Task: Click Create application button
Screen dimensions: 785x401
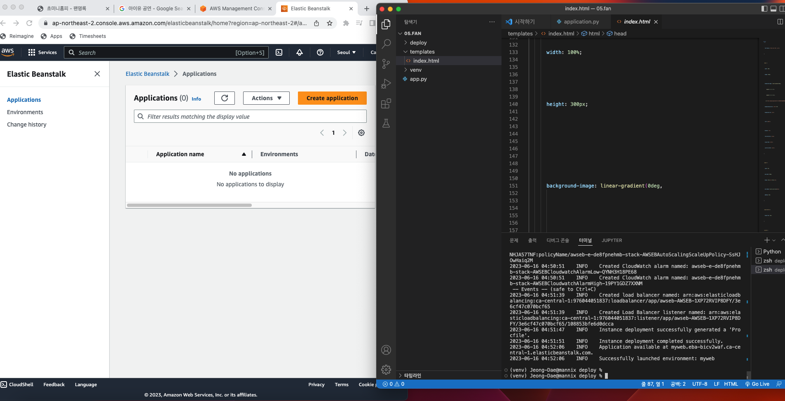Action: [332, 98]
